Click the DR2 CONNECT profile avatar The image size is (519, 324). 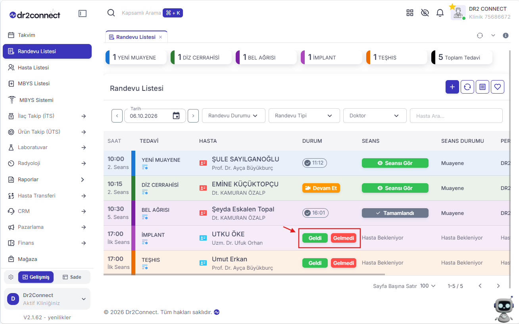458,13
